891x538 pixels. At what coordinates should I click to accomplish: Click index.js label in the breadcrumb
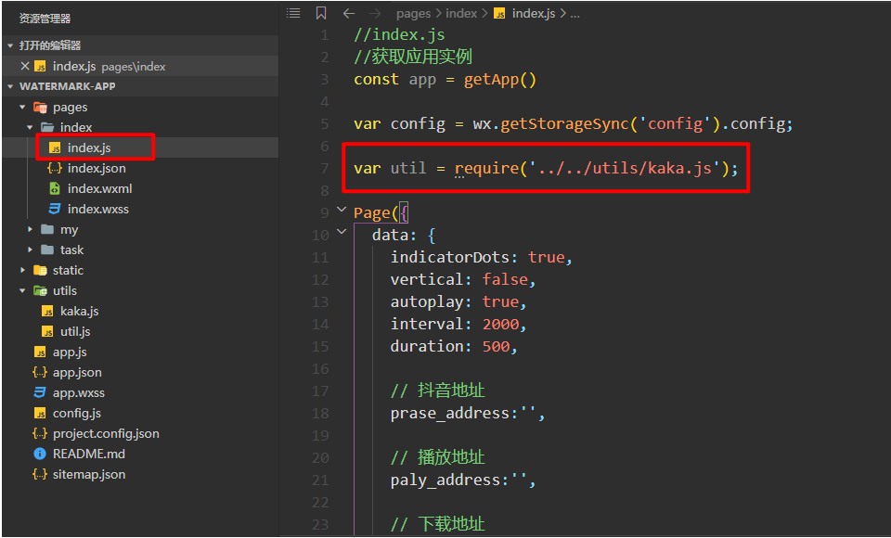pos(534,14)
